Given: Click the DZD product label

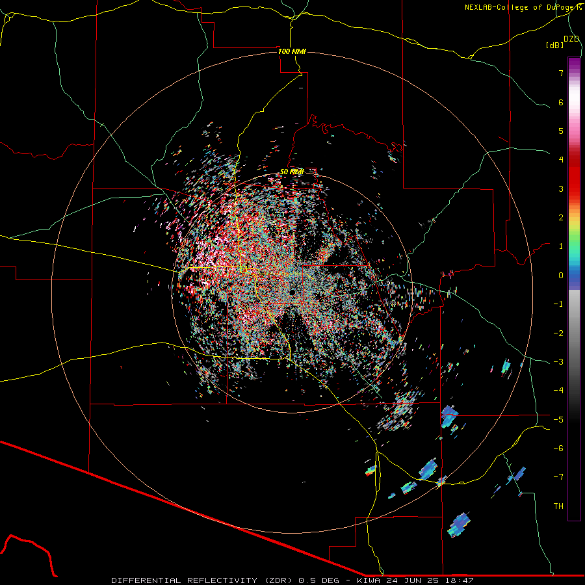Looking at the screenshot, I should tap(571, 39).
